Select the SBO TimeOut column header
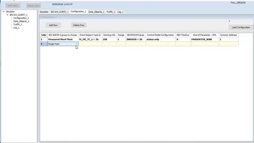 tap(183, 35)
